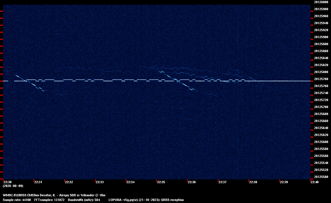Click the 28125840 frequency label
This screenshot has width=331, height=203.
321,58
